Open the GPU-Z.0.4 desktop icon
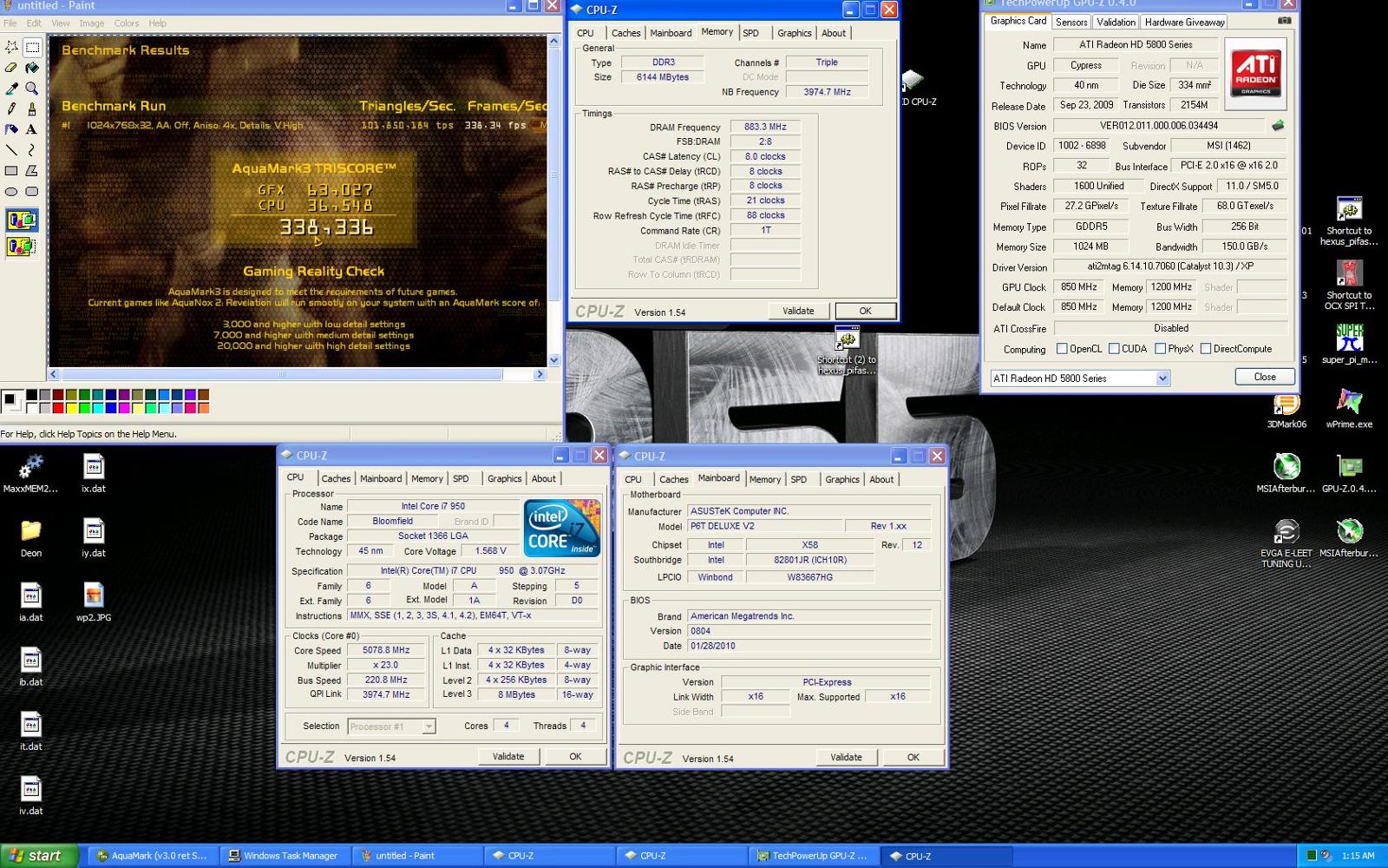 tap(1349, 474)
